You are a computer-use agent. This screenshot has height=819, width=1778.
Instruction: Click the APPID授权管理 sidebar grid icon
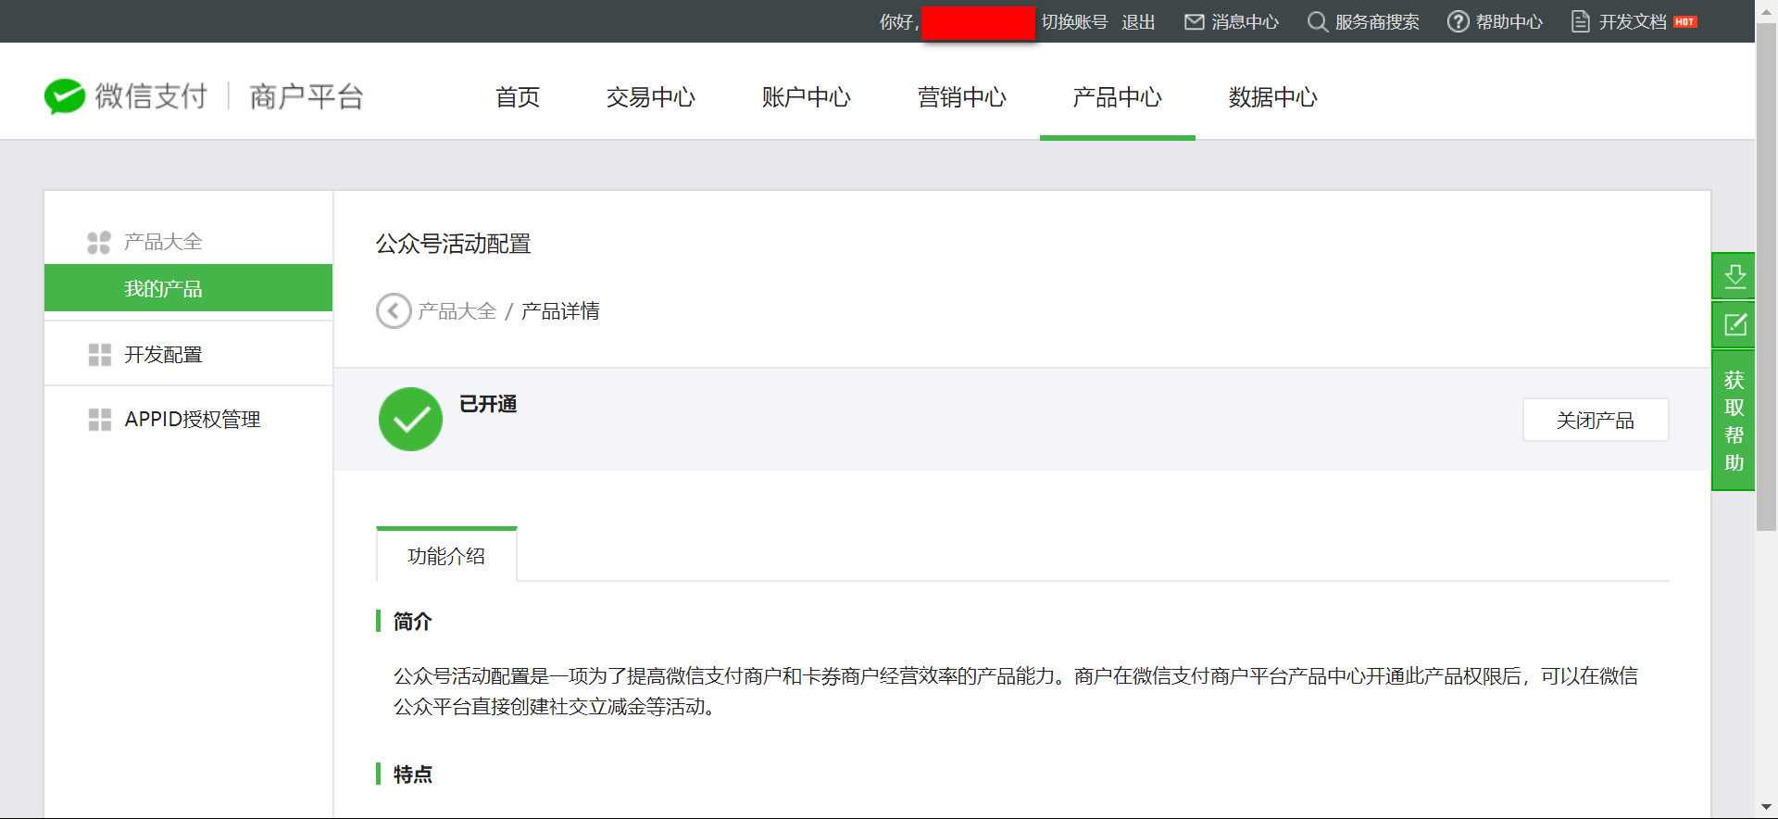[x=99, y=420]
